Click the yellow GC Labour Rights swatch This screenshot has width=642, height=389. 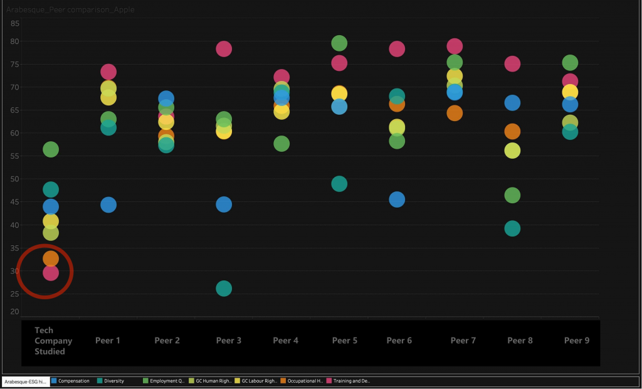238,381
